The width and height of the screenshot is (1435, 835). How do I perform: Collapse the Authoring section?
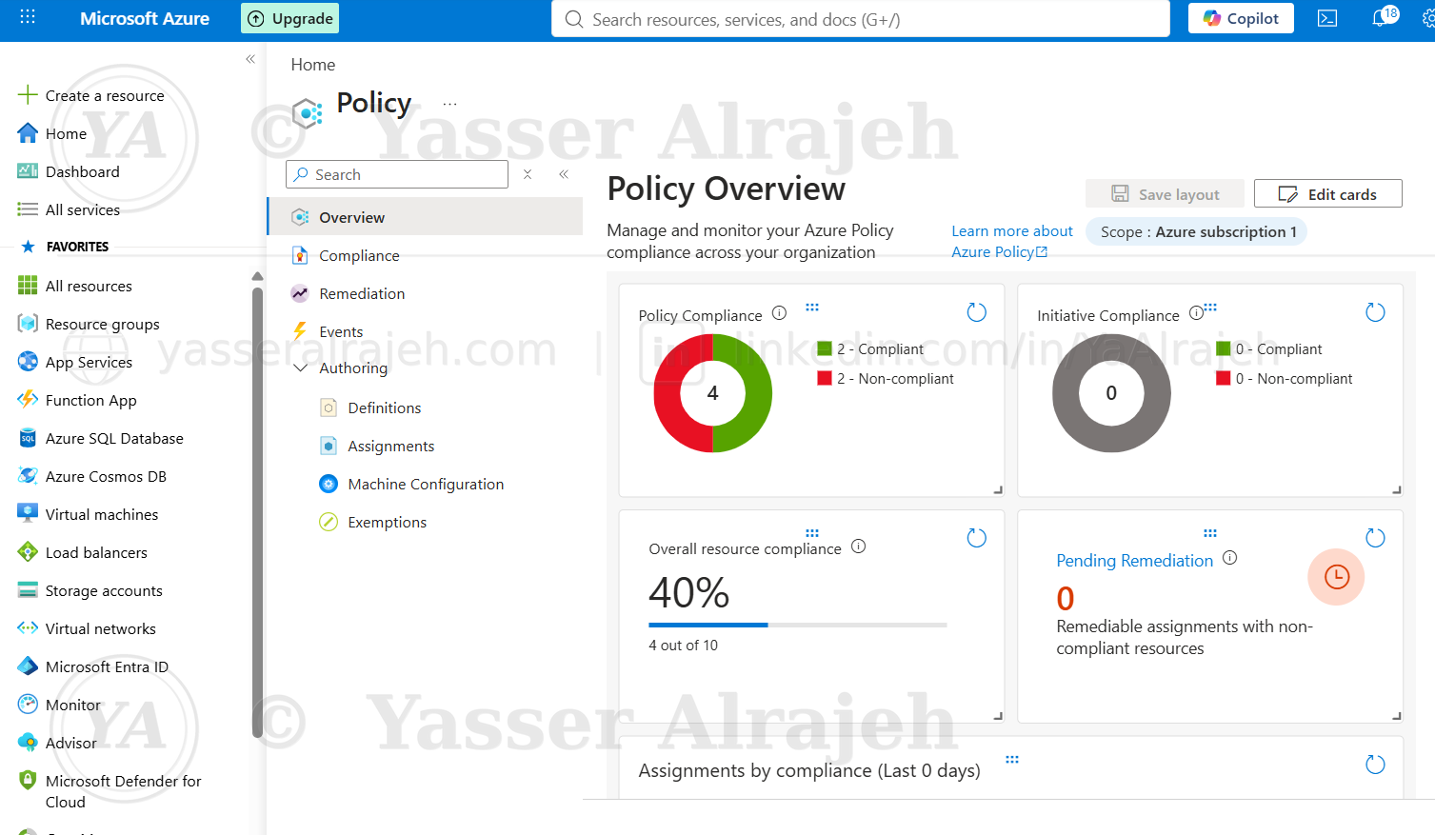[x=301, y=368]
